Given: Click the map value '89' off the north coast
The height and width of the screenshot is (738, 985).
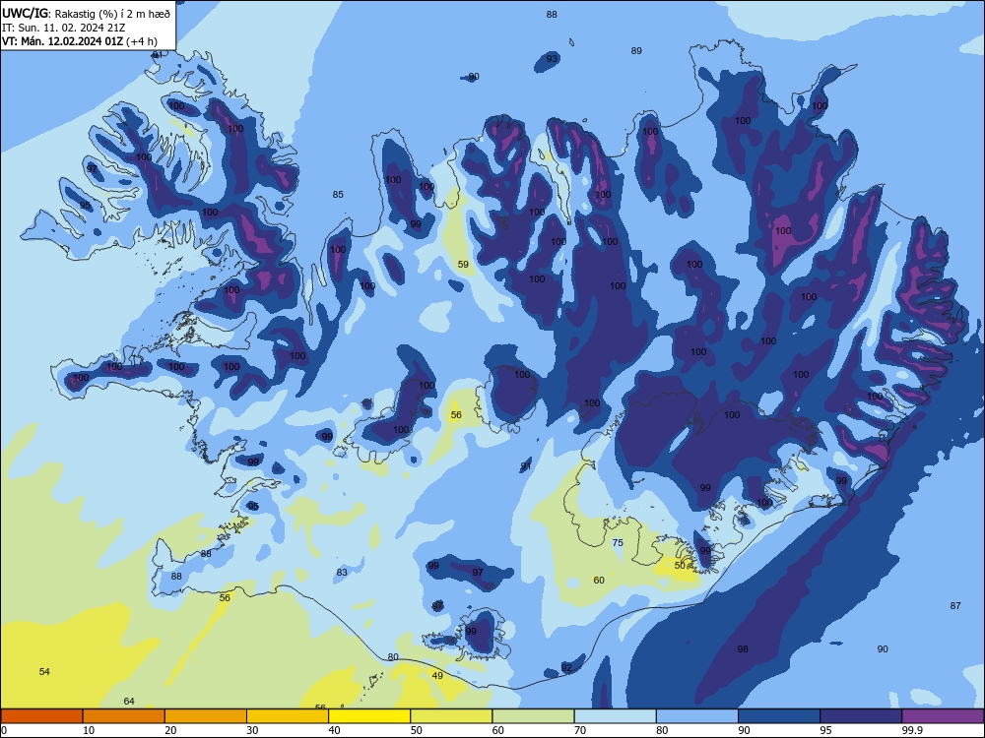Looking at the screenshot, I should click(636, 51).
